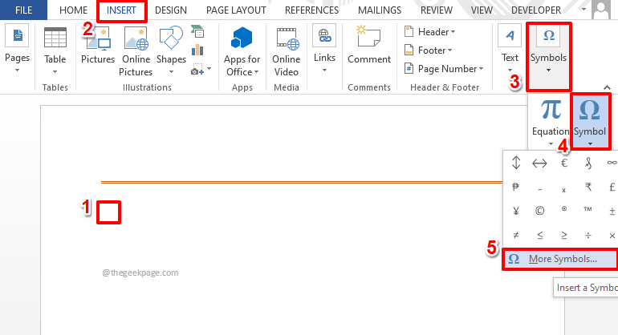The image size is (618, 335).
Task: Click the Online Video icon
Action: tap(287, 38)
